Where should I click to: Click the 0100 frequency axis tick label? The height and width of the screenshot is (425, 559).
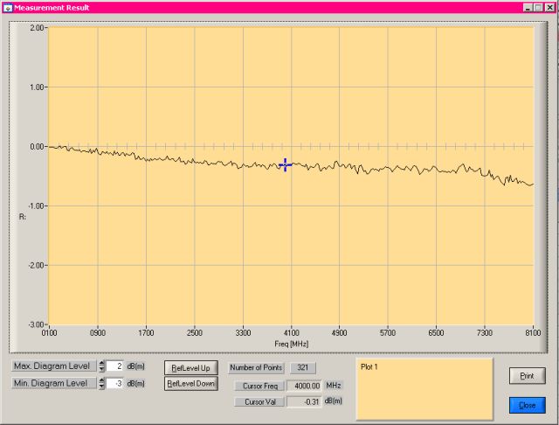[x=49, y=333]
